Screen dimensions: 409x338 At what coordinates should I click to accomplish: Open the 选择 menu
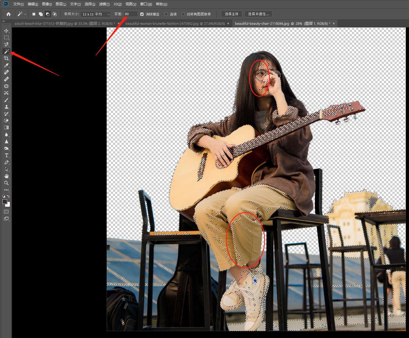(90, 4)
